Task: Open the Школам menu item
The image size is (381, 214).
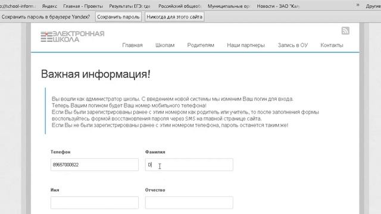Action: click(165, 45)
